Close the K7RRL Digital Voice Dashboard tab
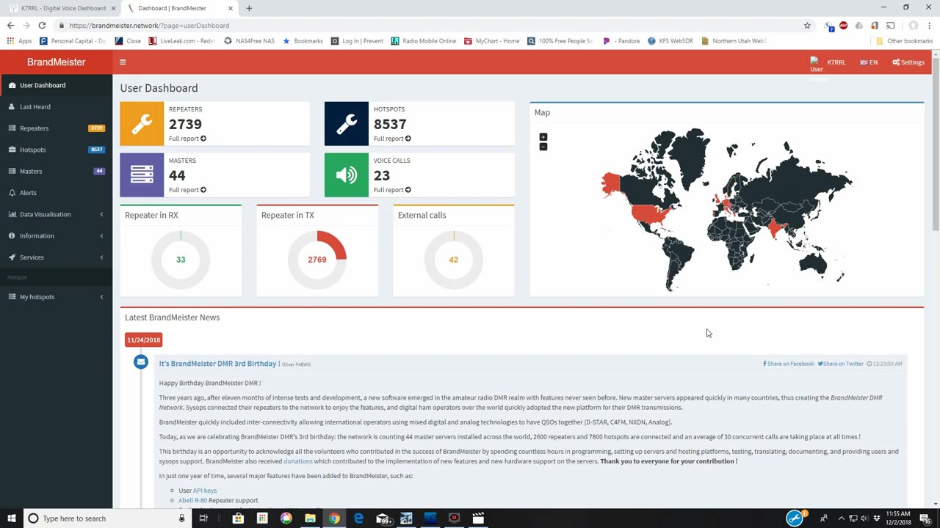The width and height of the screenshot is (940, 528). [114, 8]
